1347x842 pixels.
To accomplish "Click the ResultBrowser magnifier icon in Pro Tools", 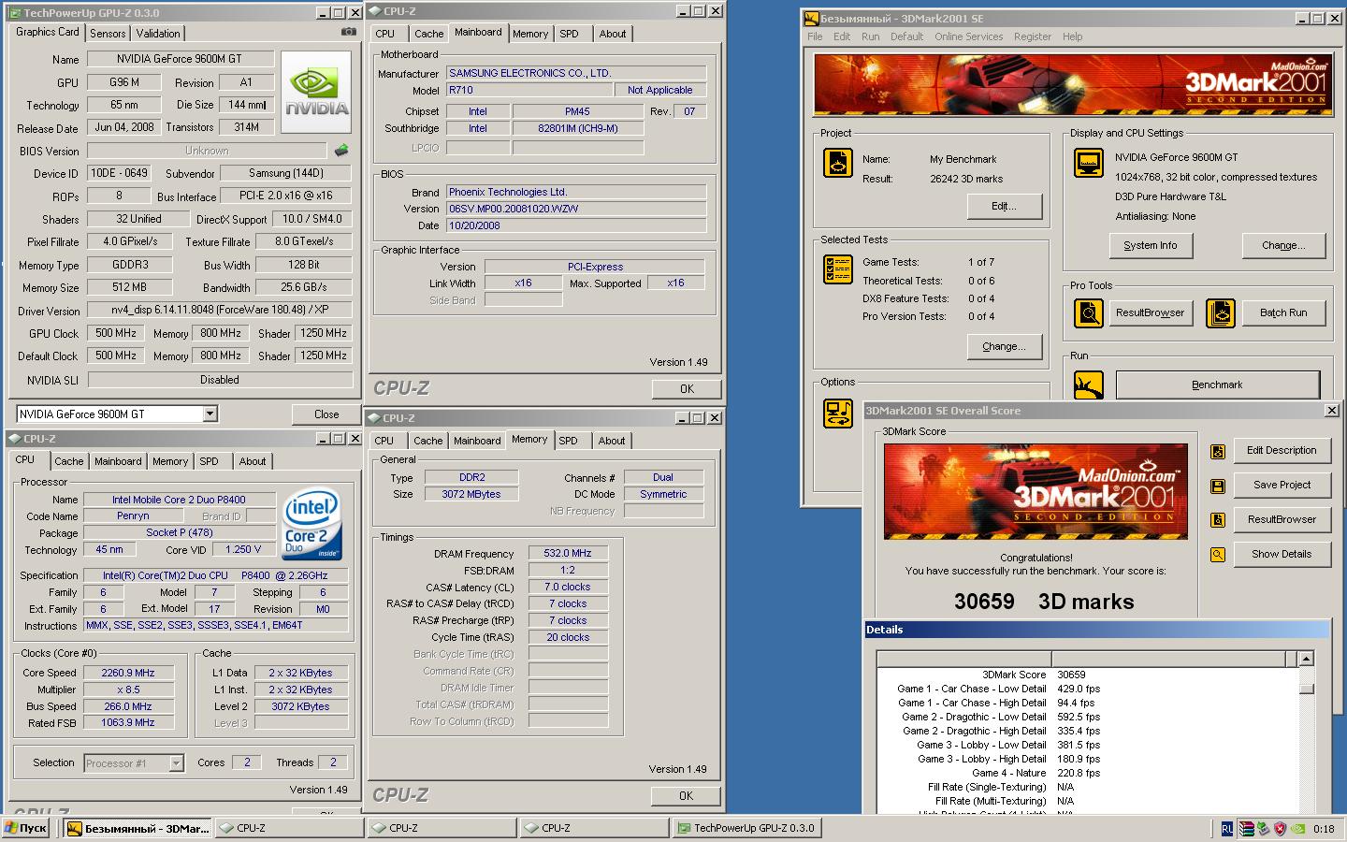I will pos(1088,312).
